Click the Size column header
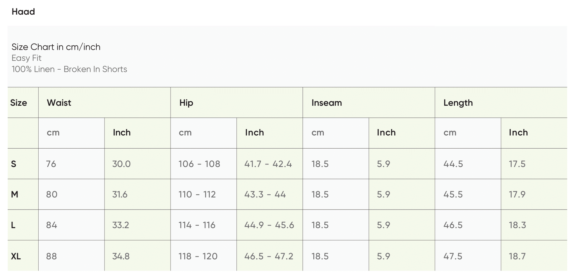Image resolution: width=575 pixels, height=278 pixels. pos(19,103)
